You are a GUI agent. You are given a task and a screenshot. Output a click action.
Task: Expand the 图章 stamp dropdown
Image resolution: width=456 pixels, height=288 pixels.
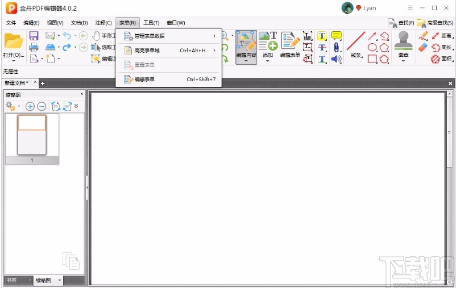(x=403, y=61)
